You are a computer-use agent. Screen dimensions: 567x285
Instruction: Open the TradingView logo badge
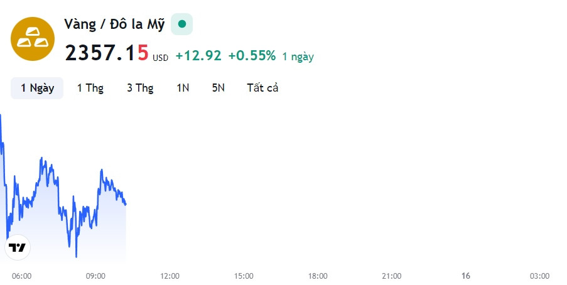pyautogui.click(x=18, y=247)
